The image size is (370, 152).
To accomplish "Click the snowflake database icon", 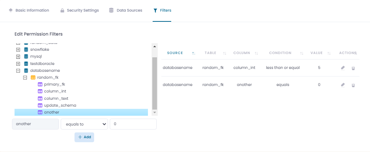I will [26, 49].
